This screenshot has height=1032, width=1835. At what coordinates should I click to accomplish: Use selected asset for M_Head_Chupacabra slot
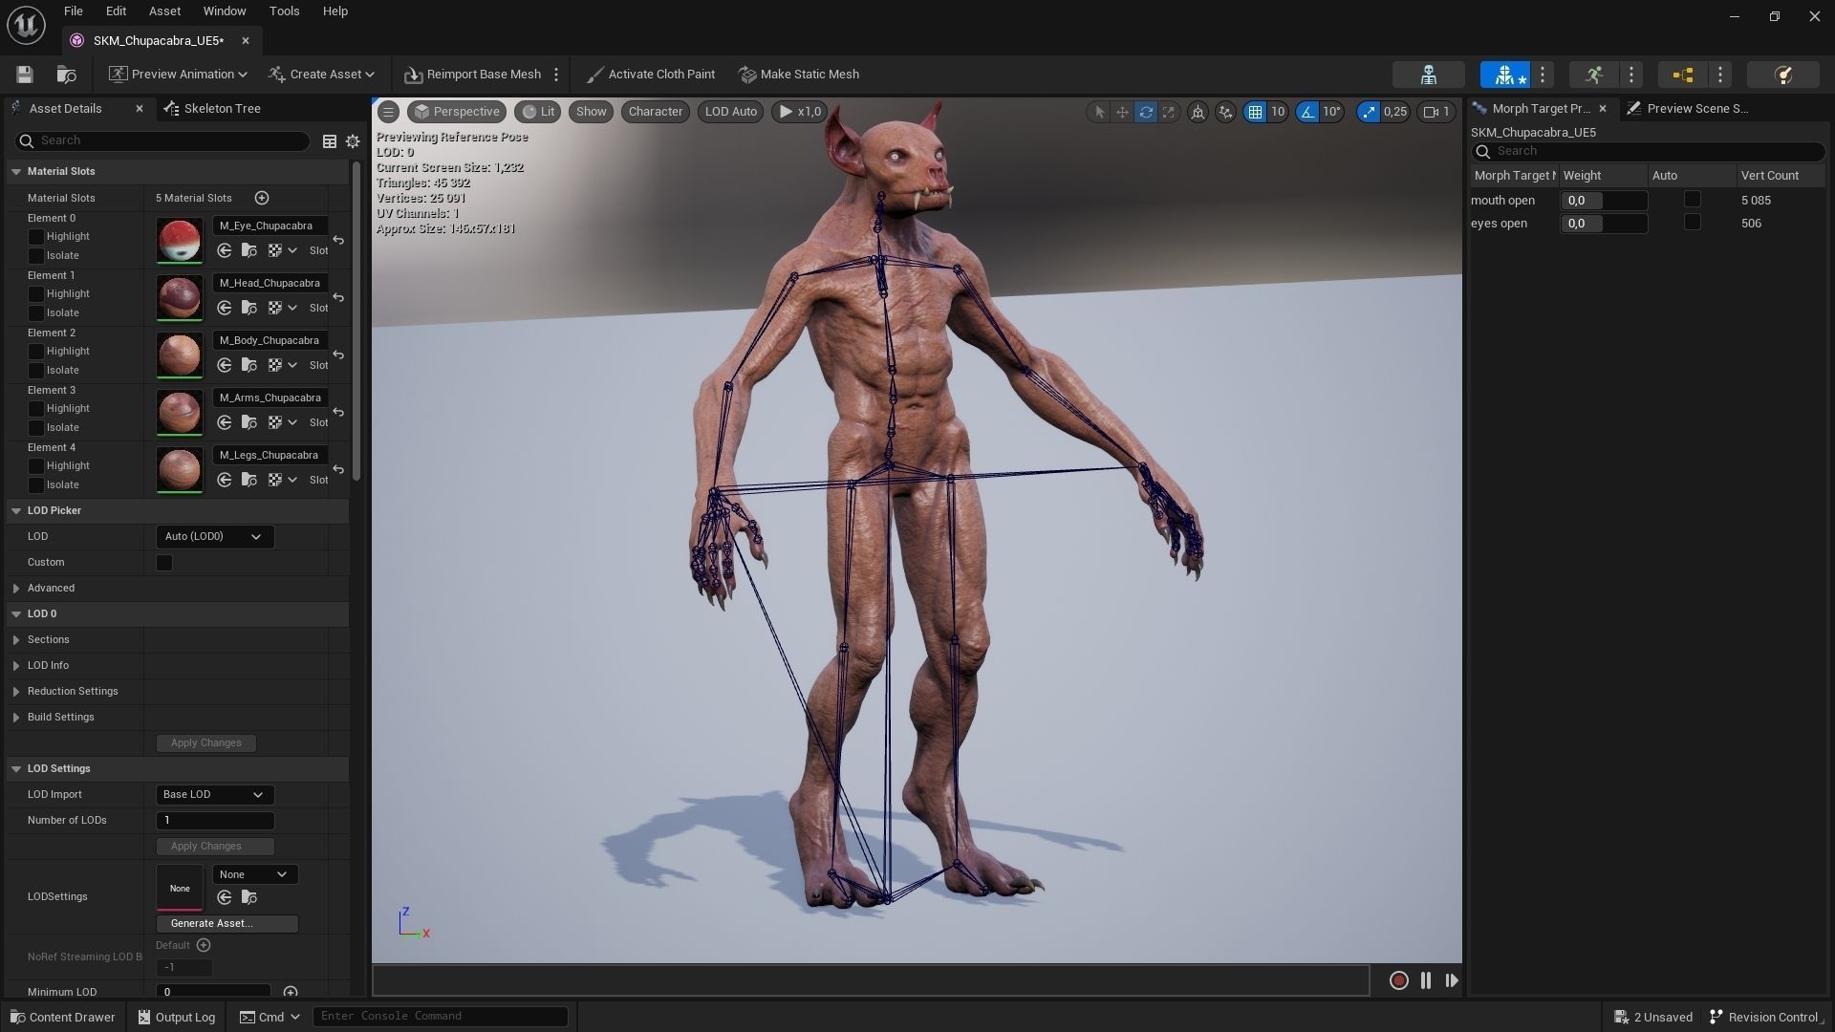click(225, 308)
